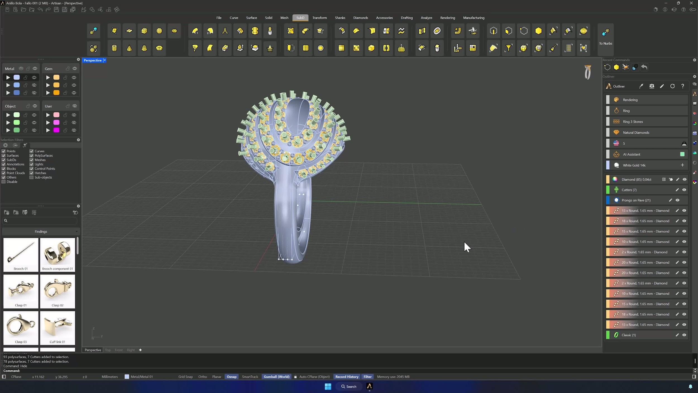Open the Manufacturing tab

pos(474,18)
